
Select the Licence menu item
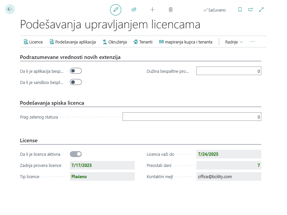[x=33, y=42]
